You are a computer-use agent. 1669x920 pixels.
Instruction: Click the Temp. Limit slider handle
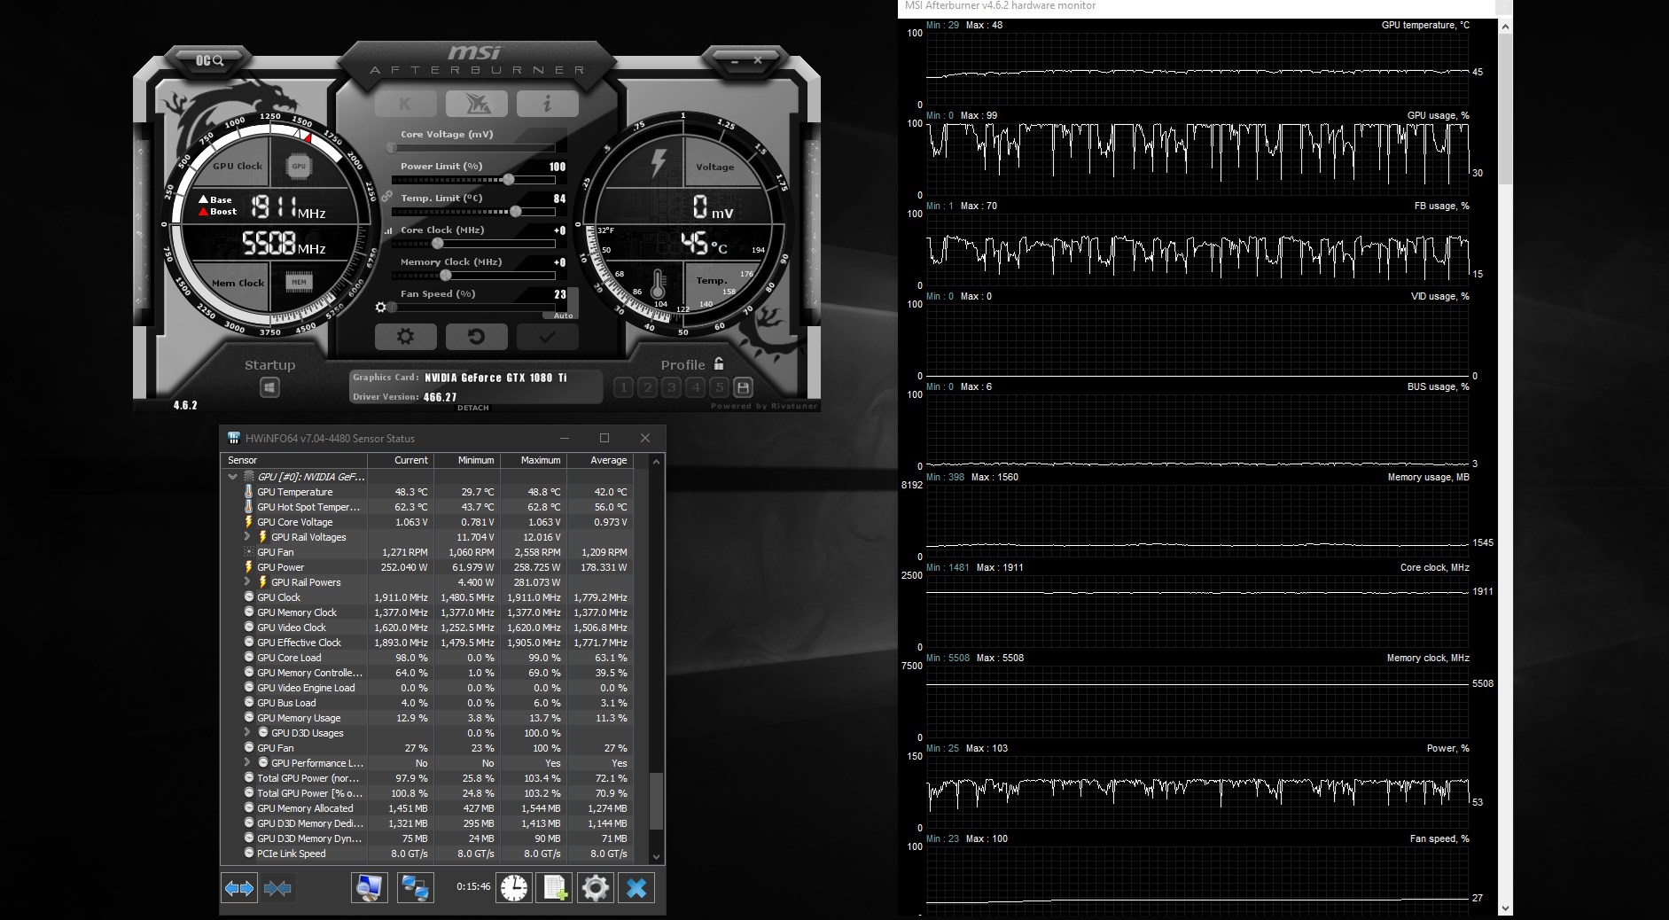tap(516, 212)
